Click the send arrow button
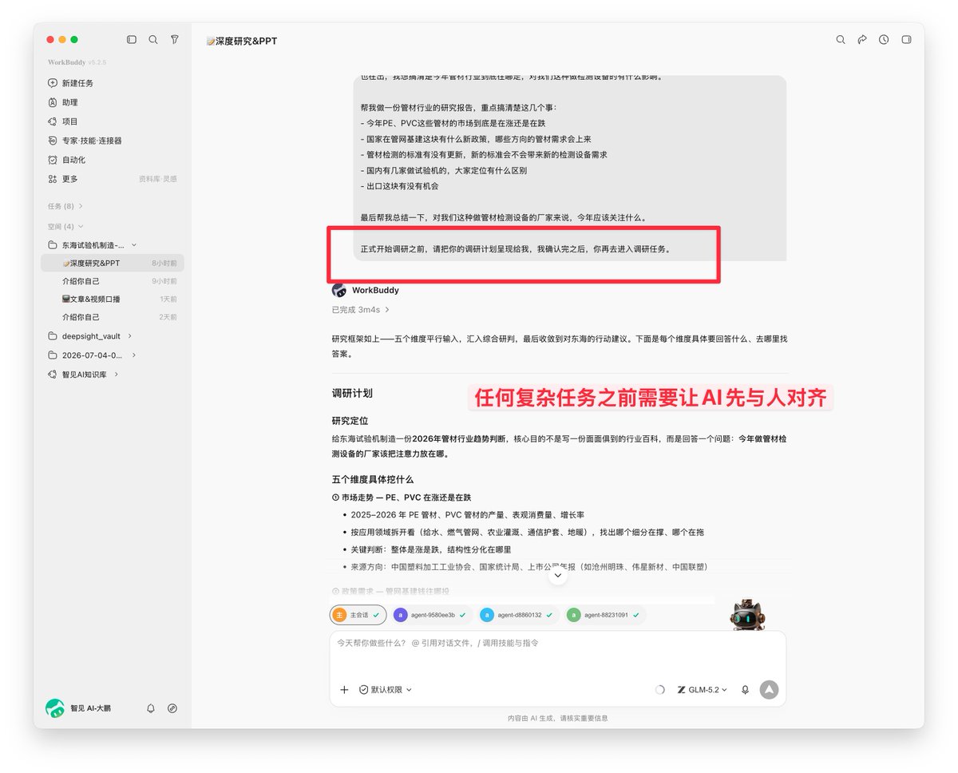Screen dimensions: 958x773 click(x=769, y=690)
